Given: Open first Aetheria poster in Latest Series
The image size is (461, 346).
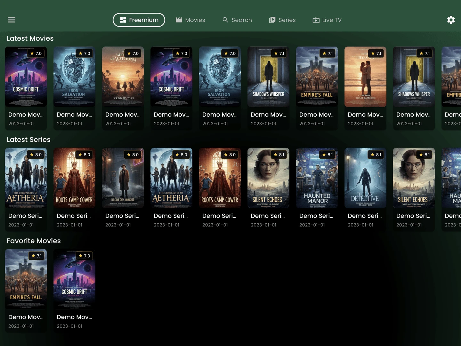Looking at the screenshot, I should pos(26,178).
